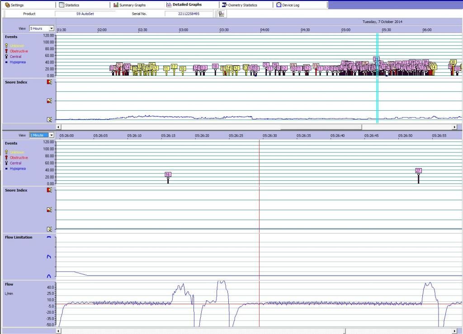
Task: Click the medium snore icon in 1 Minute Snore Index
Action: (49, 210)
